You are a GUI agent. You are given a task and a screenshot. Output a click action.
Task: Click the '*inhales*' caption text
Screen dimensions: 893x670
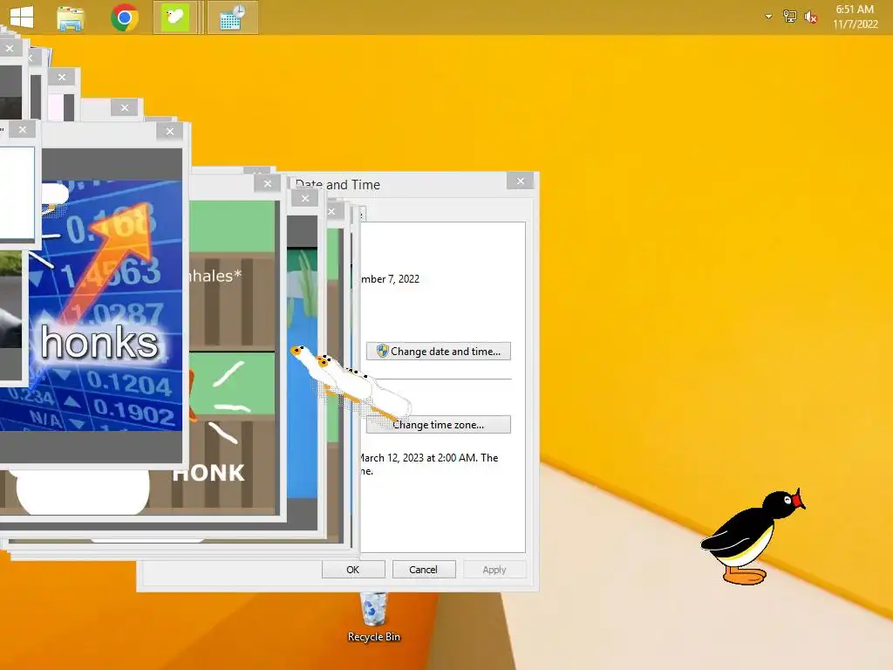pyautogui.click(x=215, y=276)
